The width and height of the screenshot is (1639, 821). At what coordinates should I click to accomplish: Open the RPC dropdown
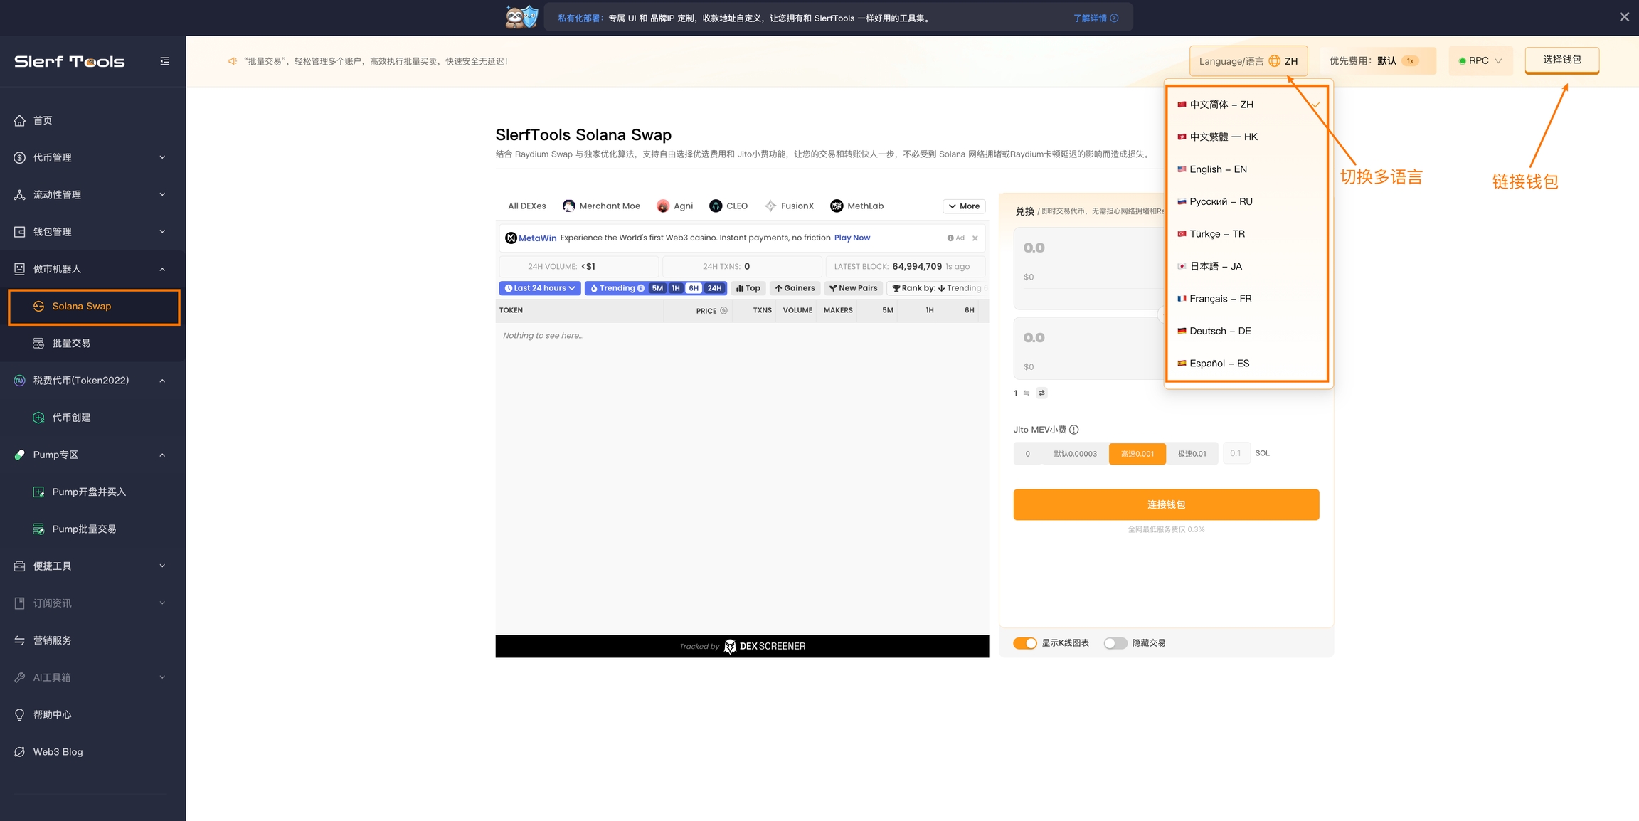1480,61
